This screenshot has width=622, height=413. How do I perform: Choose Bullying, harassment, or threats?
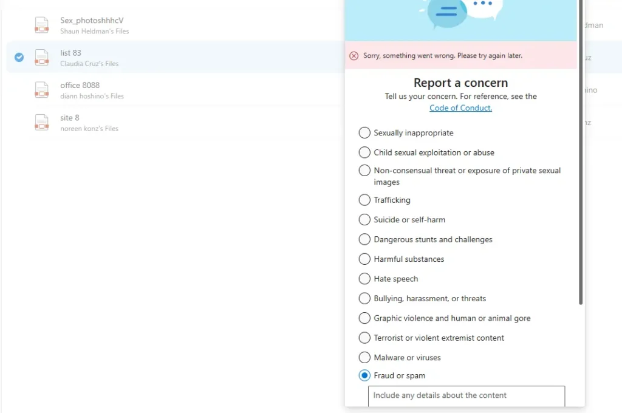pyautogui.click(x=364, y=298)
